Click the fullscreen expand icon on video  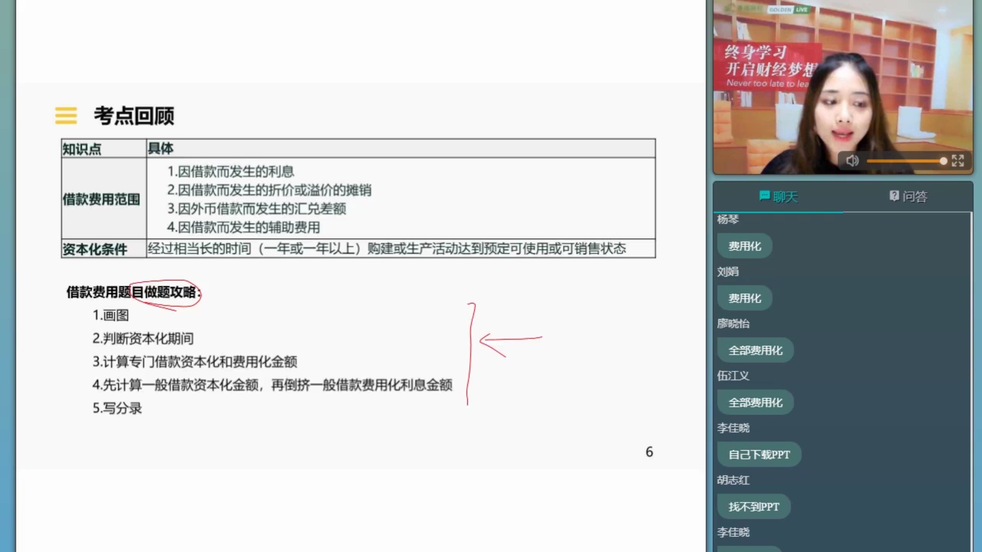(x=958, y=161)
